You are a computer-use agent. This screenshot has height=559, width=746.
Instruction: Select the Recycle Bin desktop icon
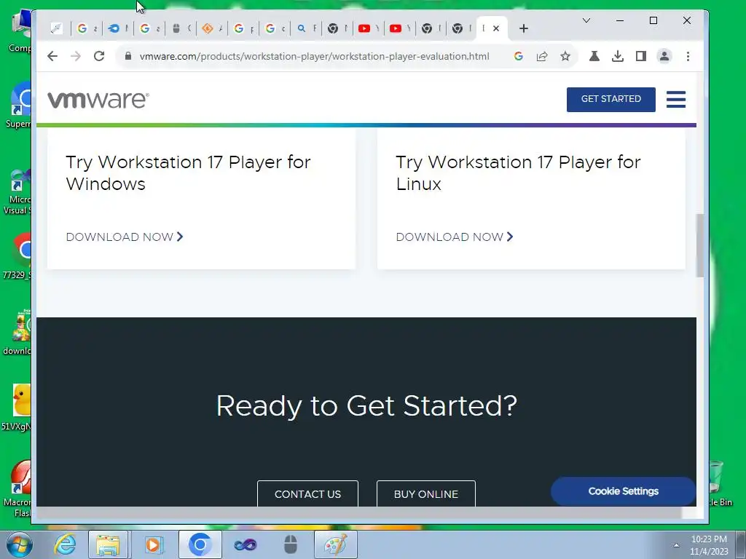pos(720,484)
